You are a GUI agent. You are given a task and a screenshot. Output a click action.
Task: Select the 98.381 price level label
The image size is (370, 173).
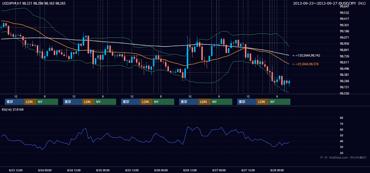(344, 75)
